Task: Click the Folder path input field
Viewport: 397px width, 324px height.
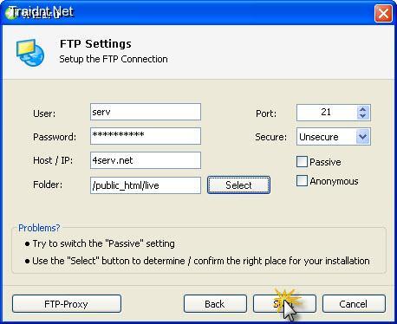Action: (146, 185)
